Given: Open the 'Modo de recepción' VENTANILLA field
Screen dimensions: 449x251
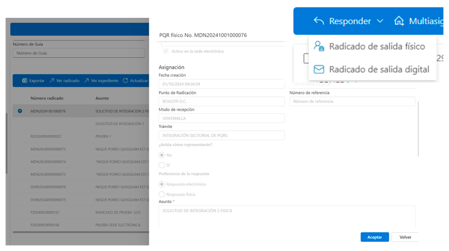Looking at the screenshot, I should (221, 118).
